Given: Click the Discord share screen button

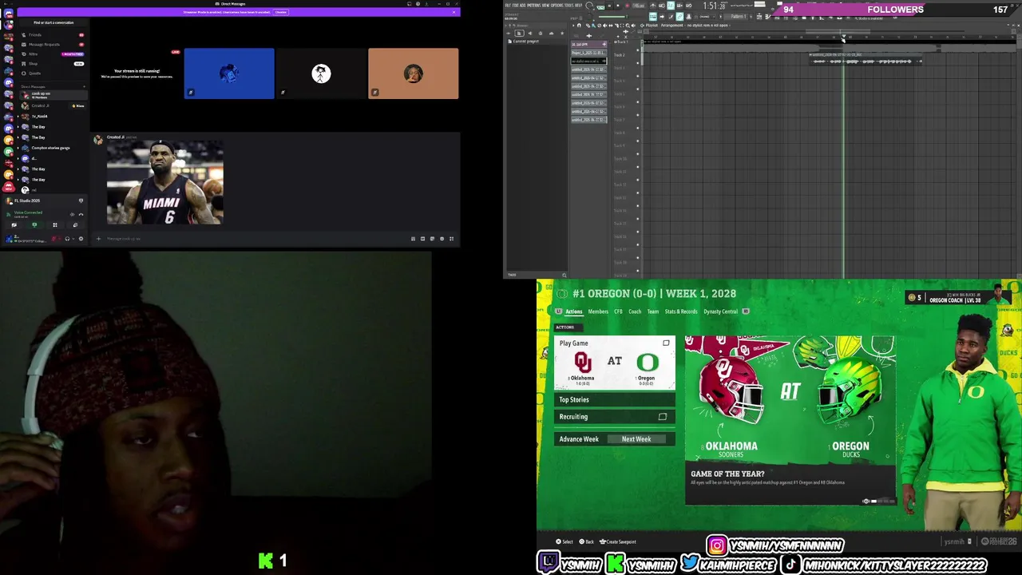Looking at the screenshot, I should (x=34, y=225).
